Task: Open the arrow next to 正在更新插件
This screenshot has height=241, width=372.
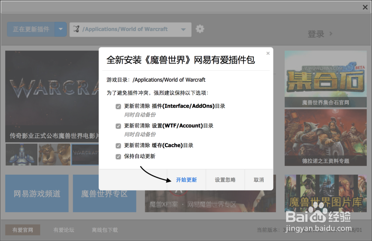Action: (61, 29)
